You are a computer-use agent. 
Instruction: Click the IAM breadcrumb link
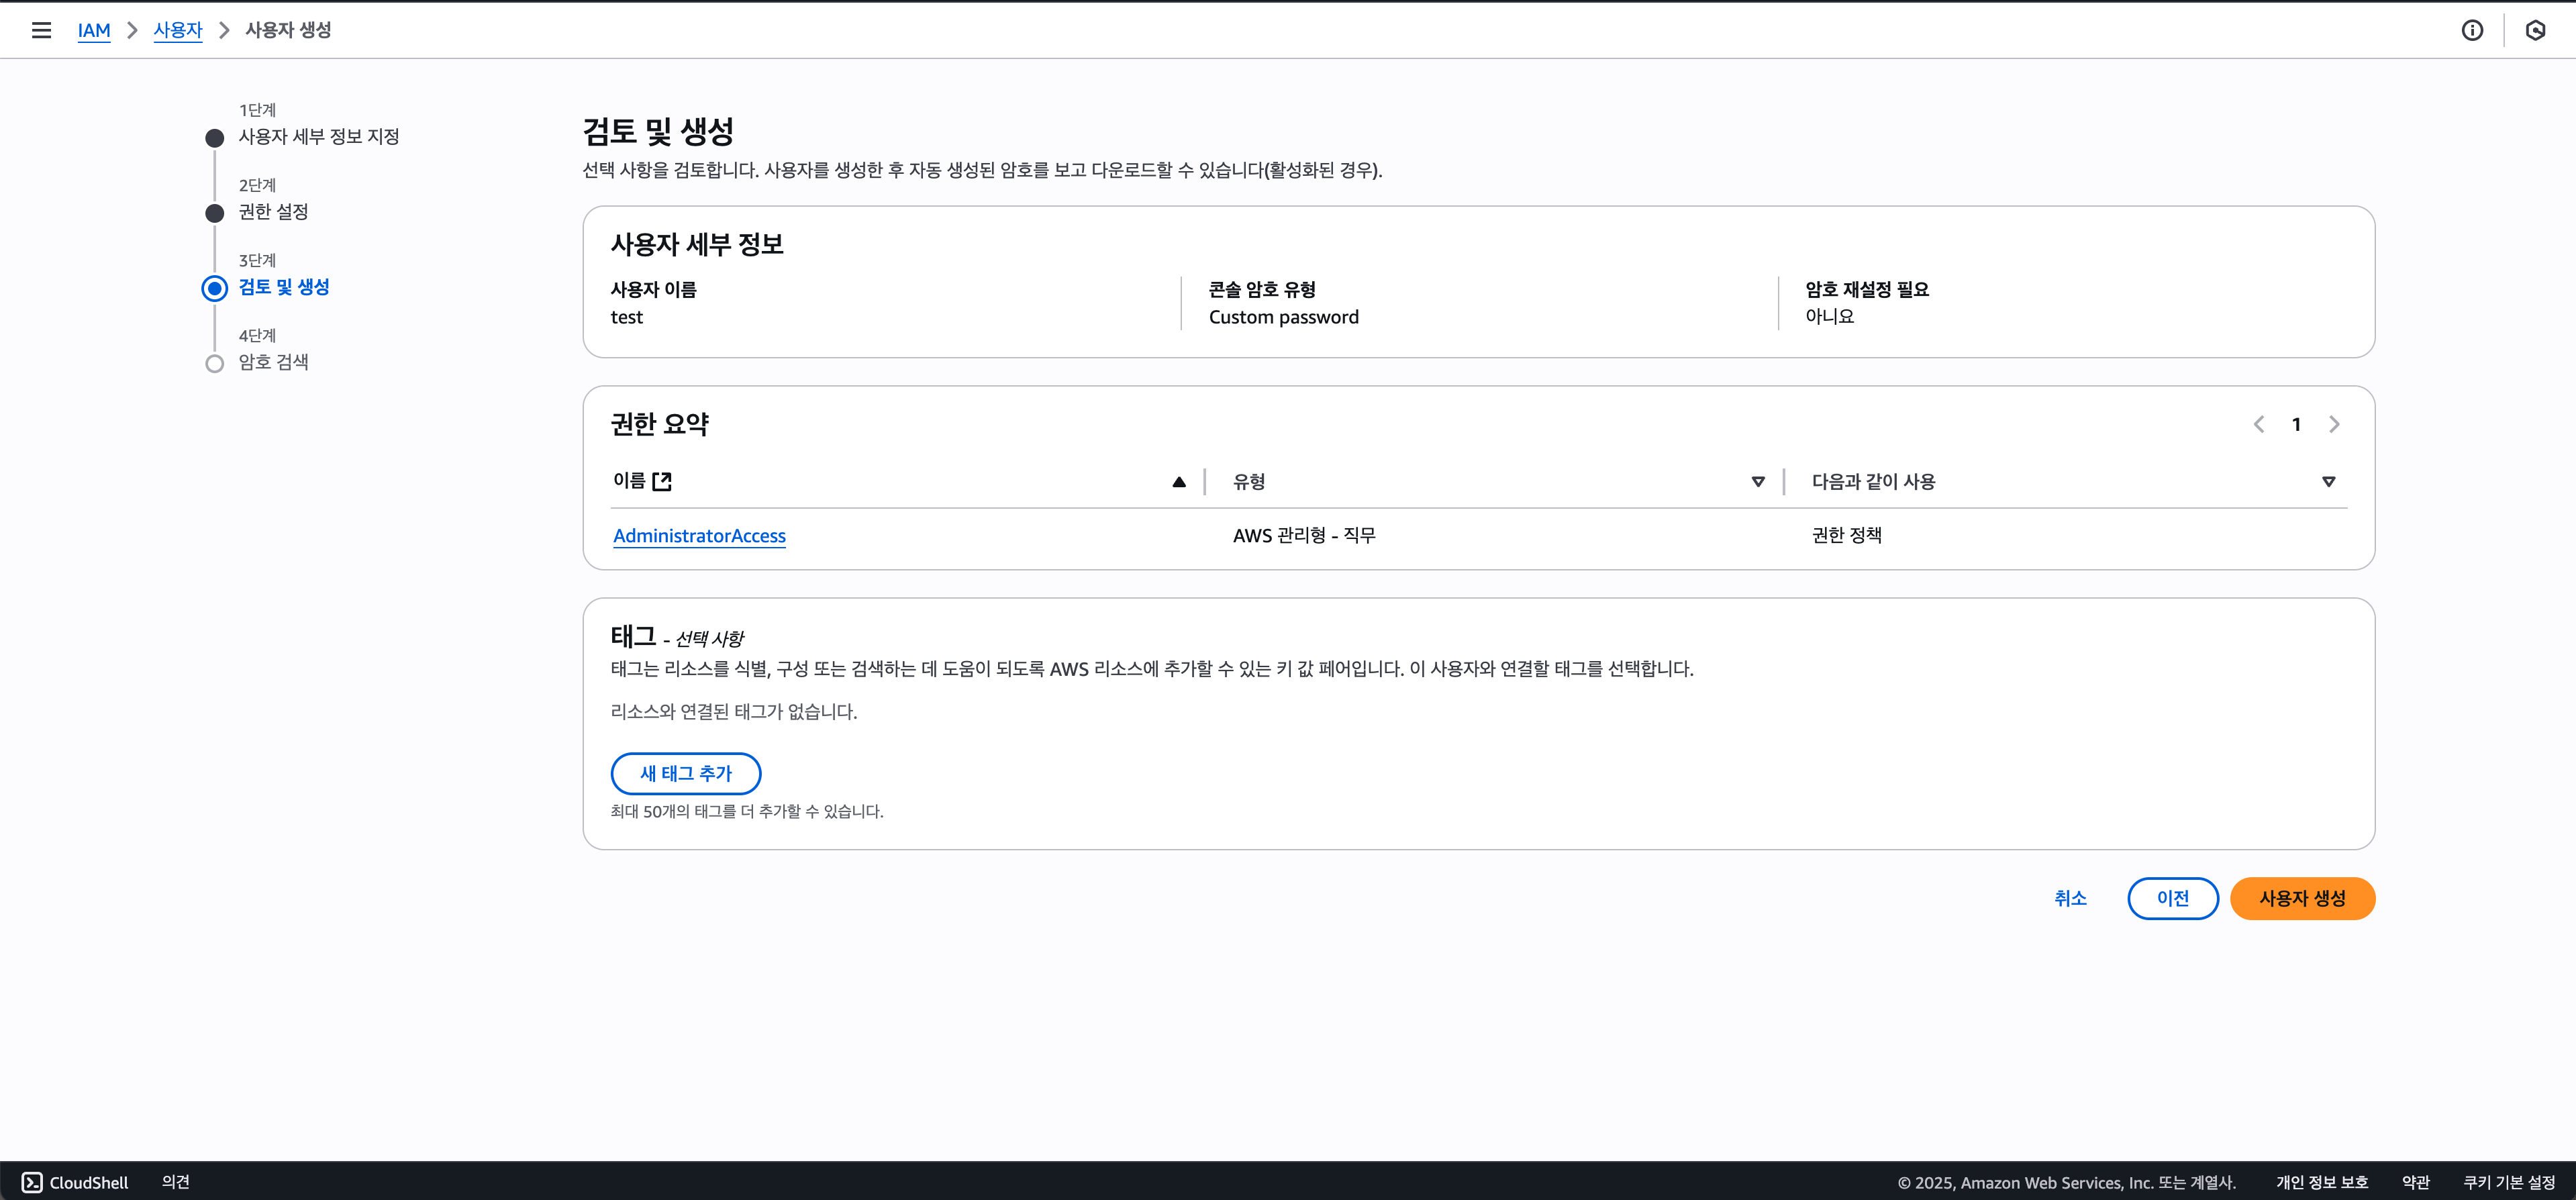click(x=94, y=30)
